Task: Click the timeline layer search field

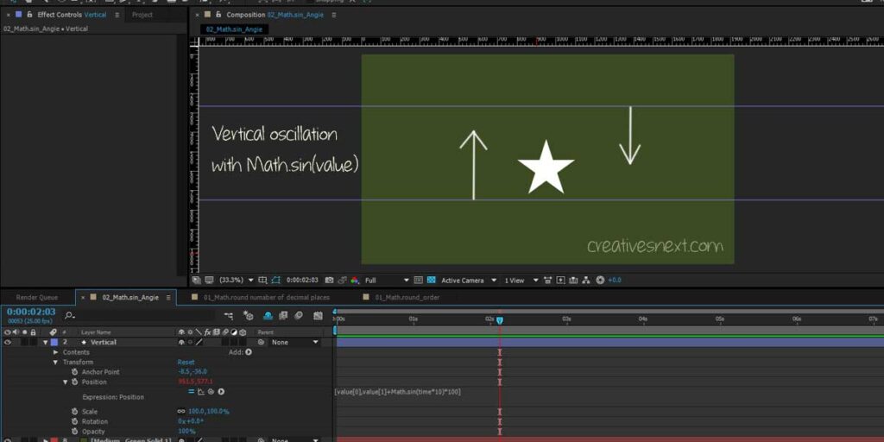Action: tap(141, 316)
